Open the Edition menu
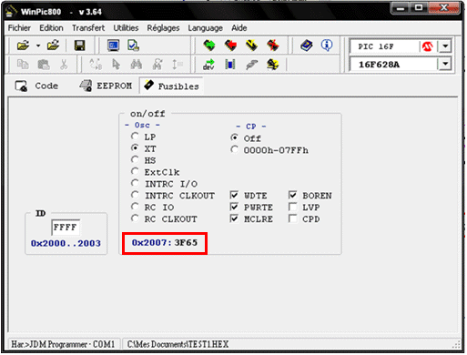Viewport: 467px width, 355px height. click(51, 28)
